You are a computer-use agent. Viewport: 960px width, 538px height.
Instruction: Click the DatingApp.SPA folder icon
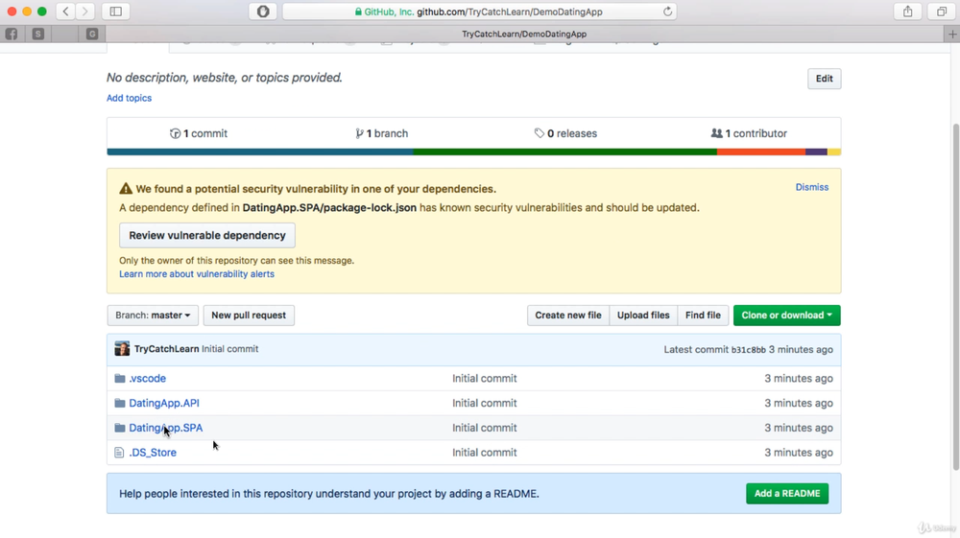119,428
